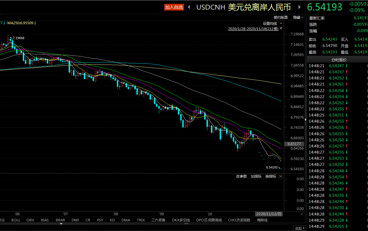This screenshot has width=368, height=231.
Task: Select the BOLL indicator tab
Action: (16, 220)
